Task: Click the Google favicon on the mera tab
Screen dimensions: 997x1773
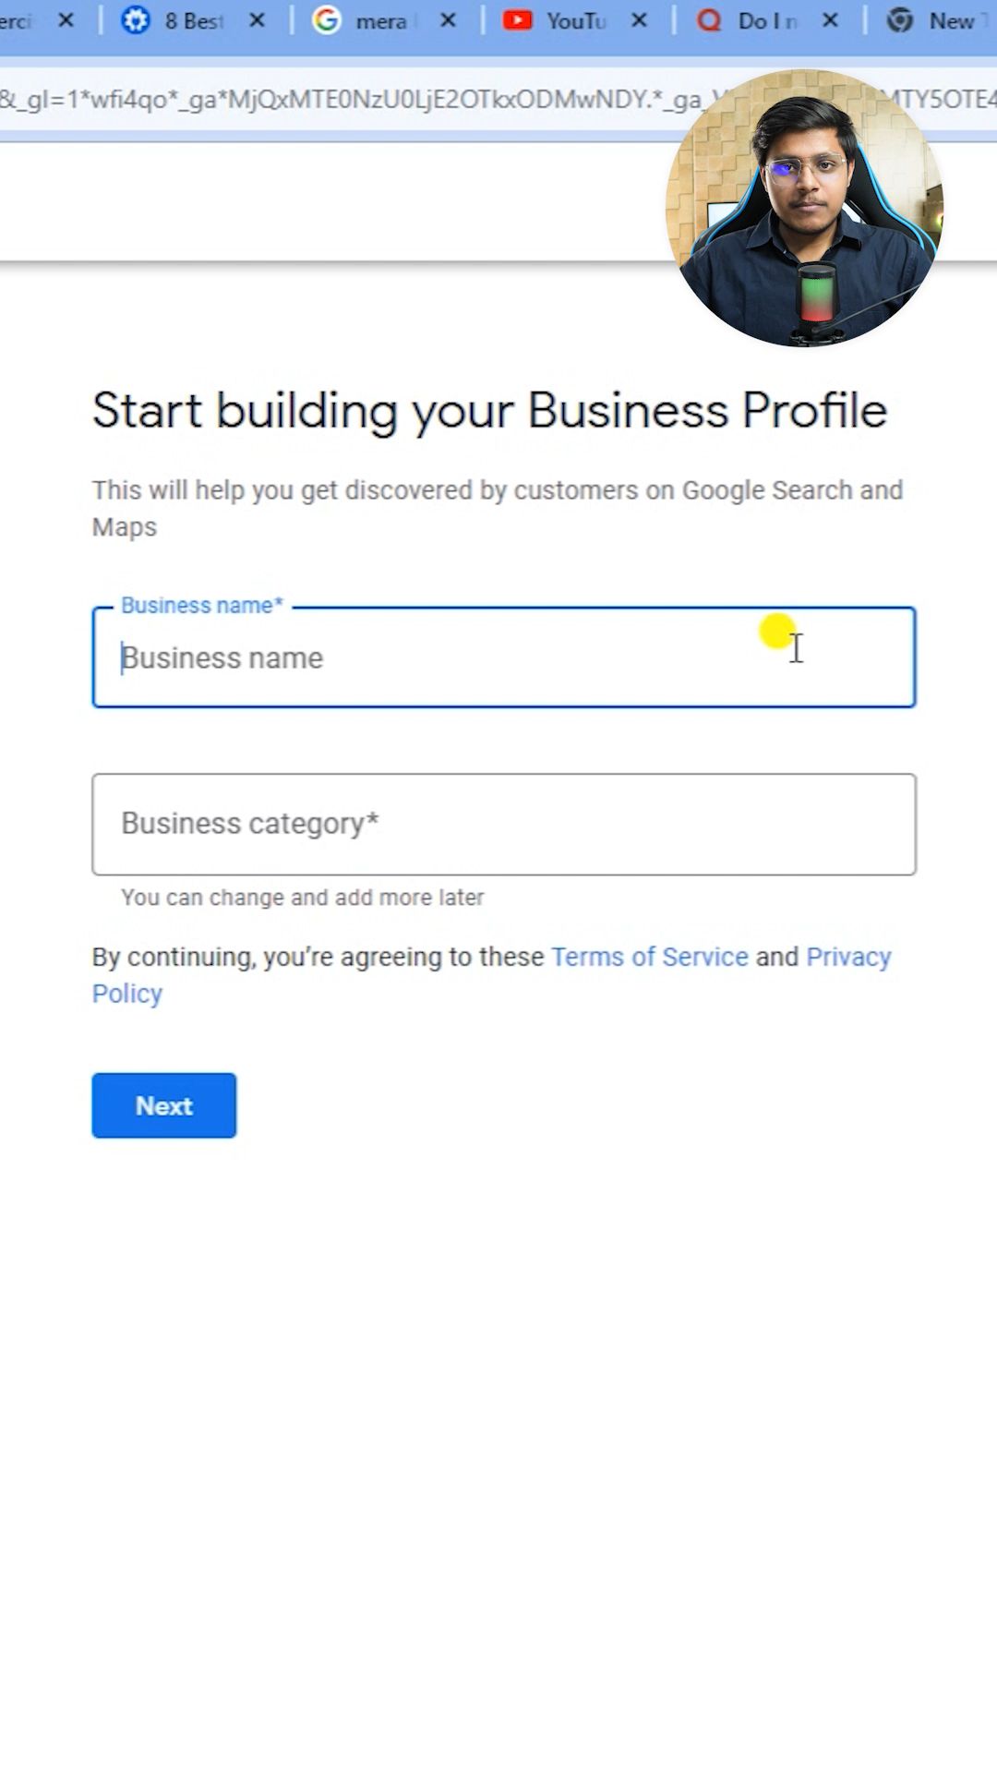Action: 326,20
